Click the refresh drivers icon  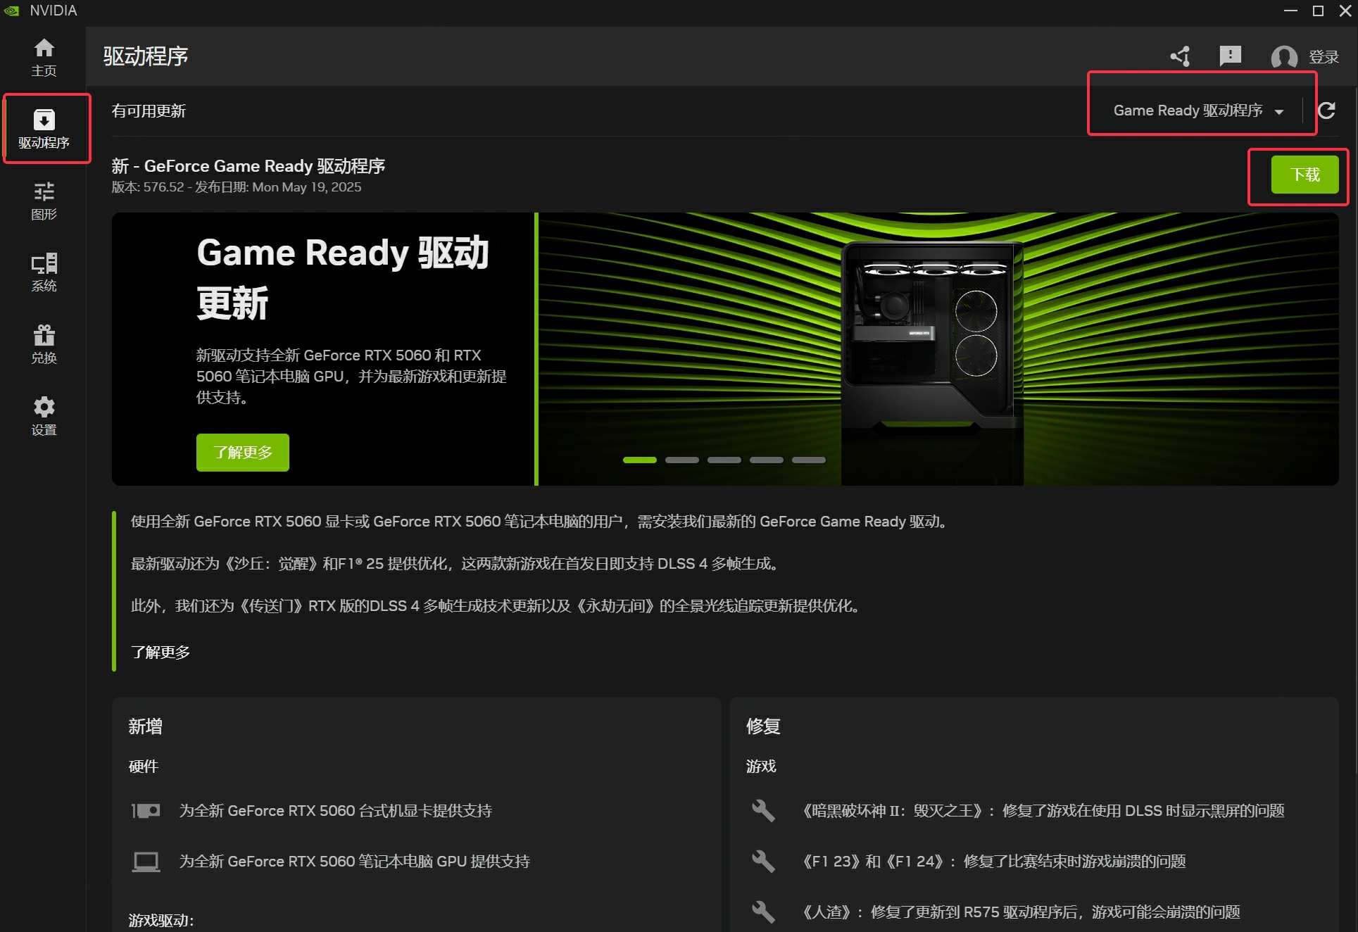tap(1326, 111)
